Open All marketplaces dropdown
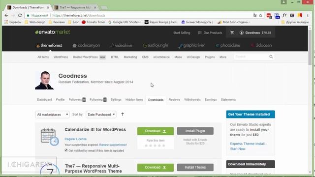 coord(52,115)
